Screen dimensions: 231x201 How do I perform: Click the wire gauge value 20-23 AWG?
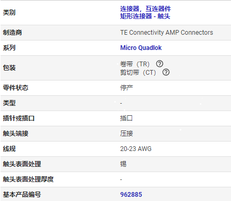coord(136,149)
